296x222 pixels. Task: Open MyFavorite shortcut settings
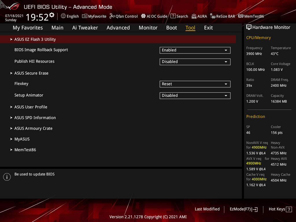coord(94,16)
